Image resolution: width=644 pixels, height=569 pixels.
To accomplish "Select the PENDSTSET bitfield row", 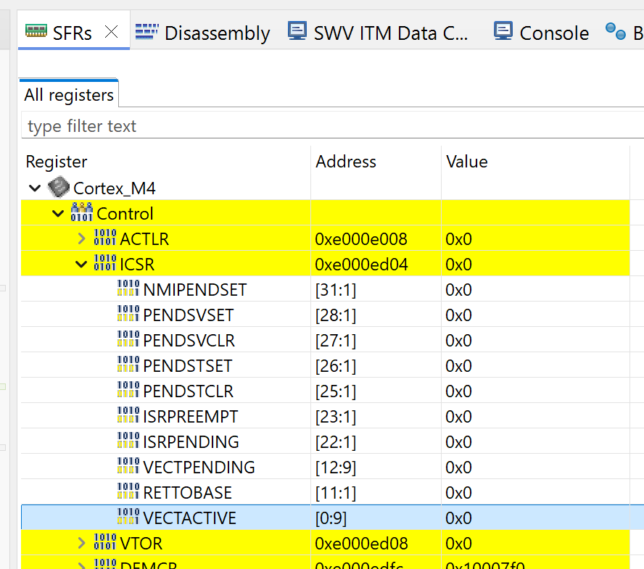I will click(x=326, y=366).
